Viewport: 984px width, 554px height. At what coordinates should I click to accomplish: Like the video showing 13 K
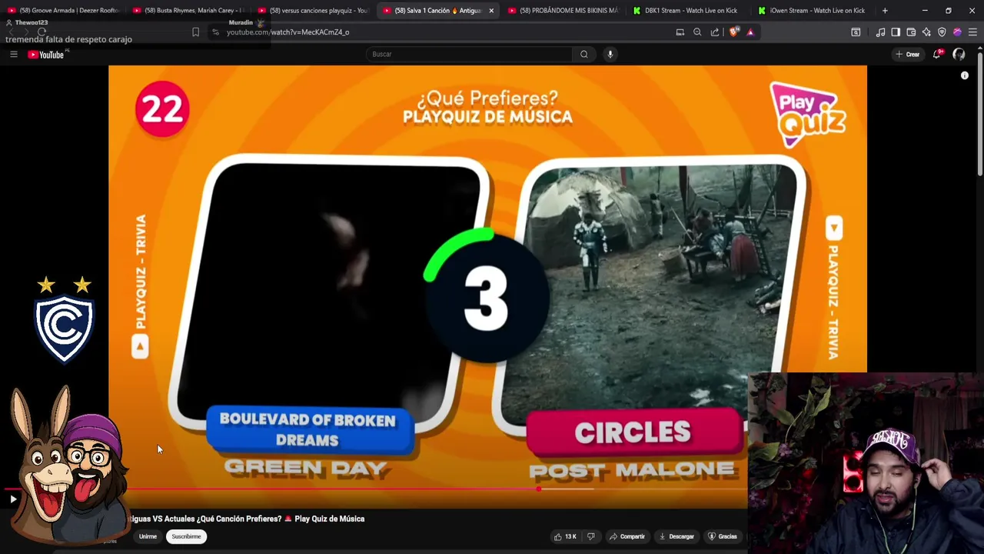(x=565, y=536)
